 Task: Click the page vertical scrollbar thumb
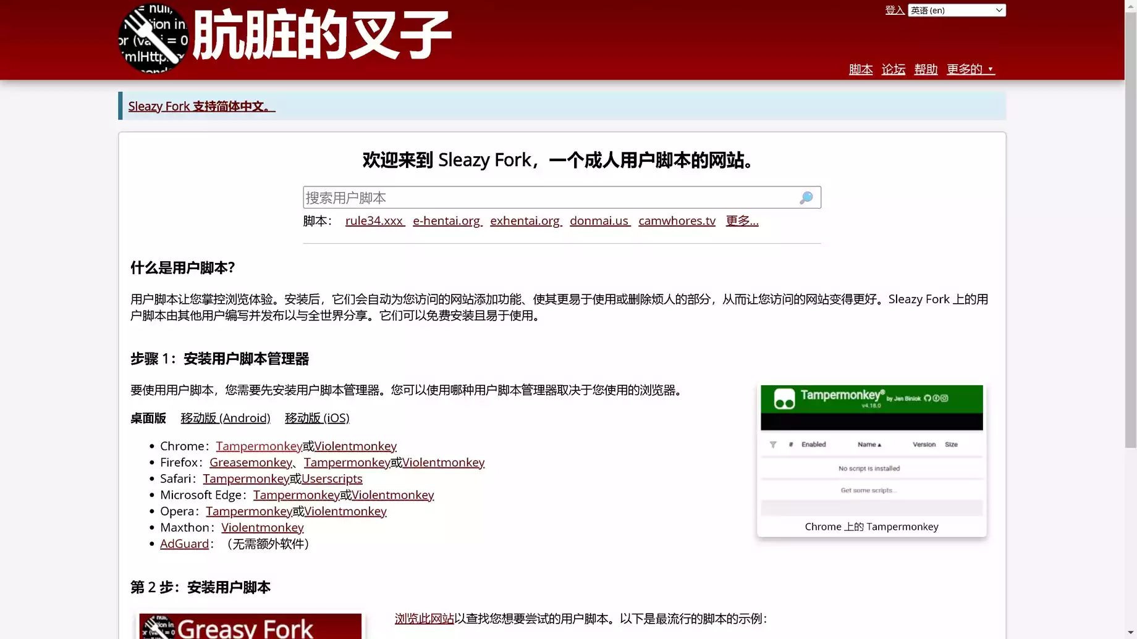point(1130,230)
